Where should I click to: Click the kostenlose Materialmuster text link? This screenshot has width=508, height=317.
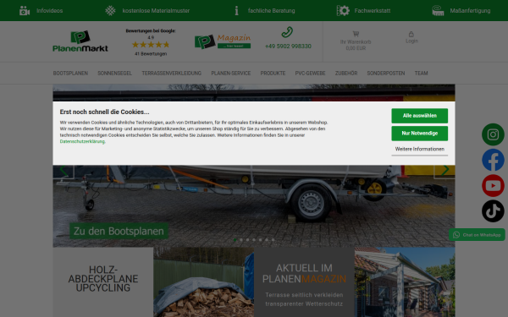tap(156, 11)
